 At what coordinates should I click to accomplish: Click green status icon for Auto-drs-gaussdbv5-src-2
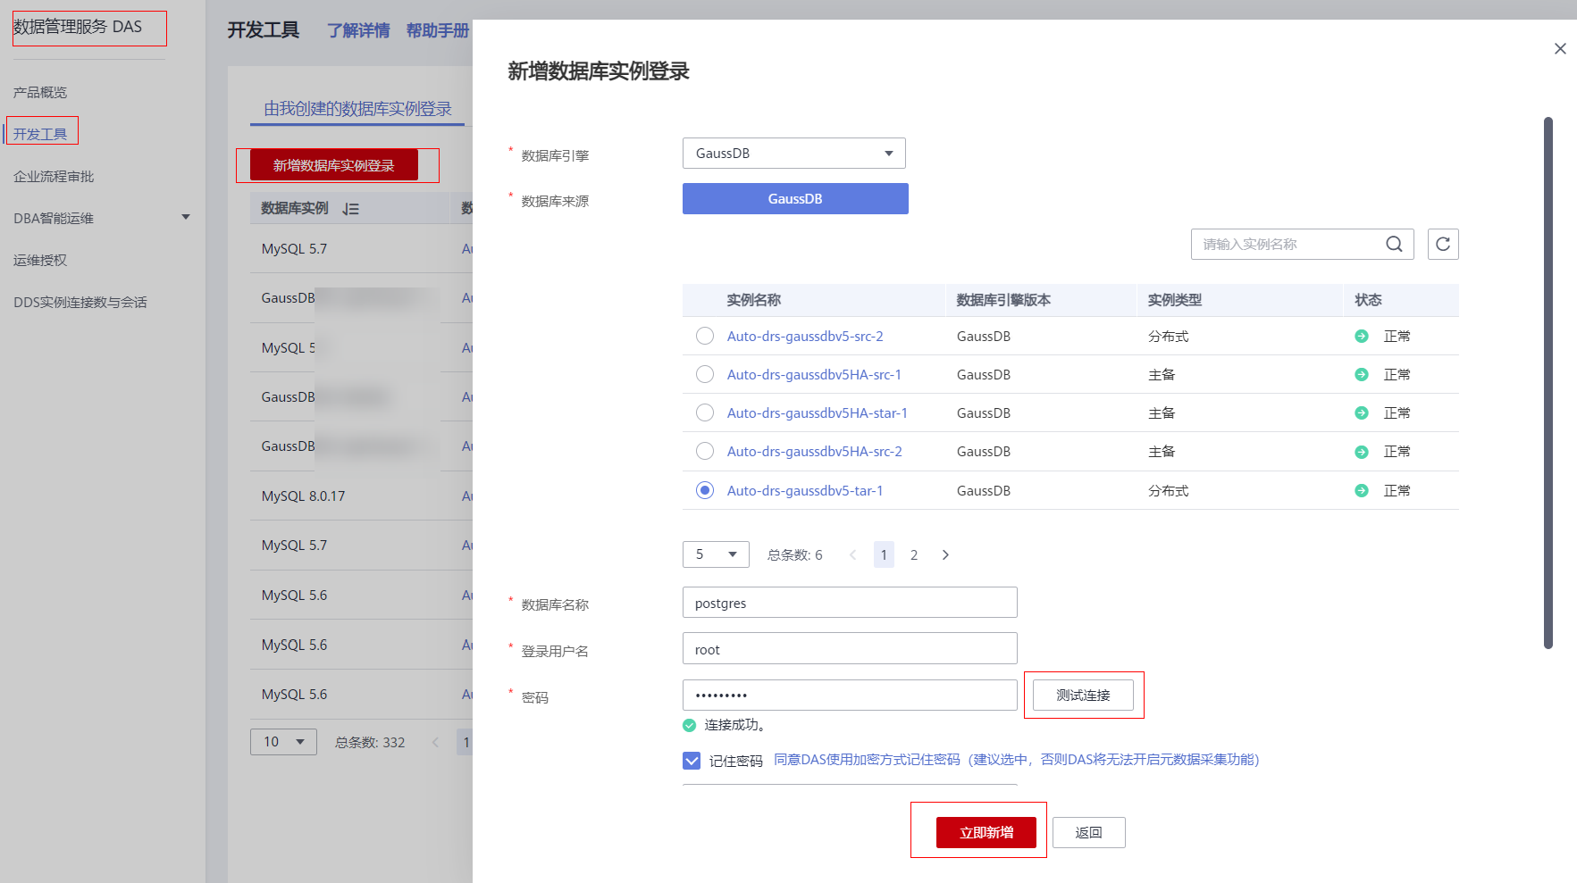[x=1361, y=337]
